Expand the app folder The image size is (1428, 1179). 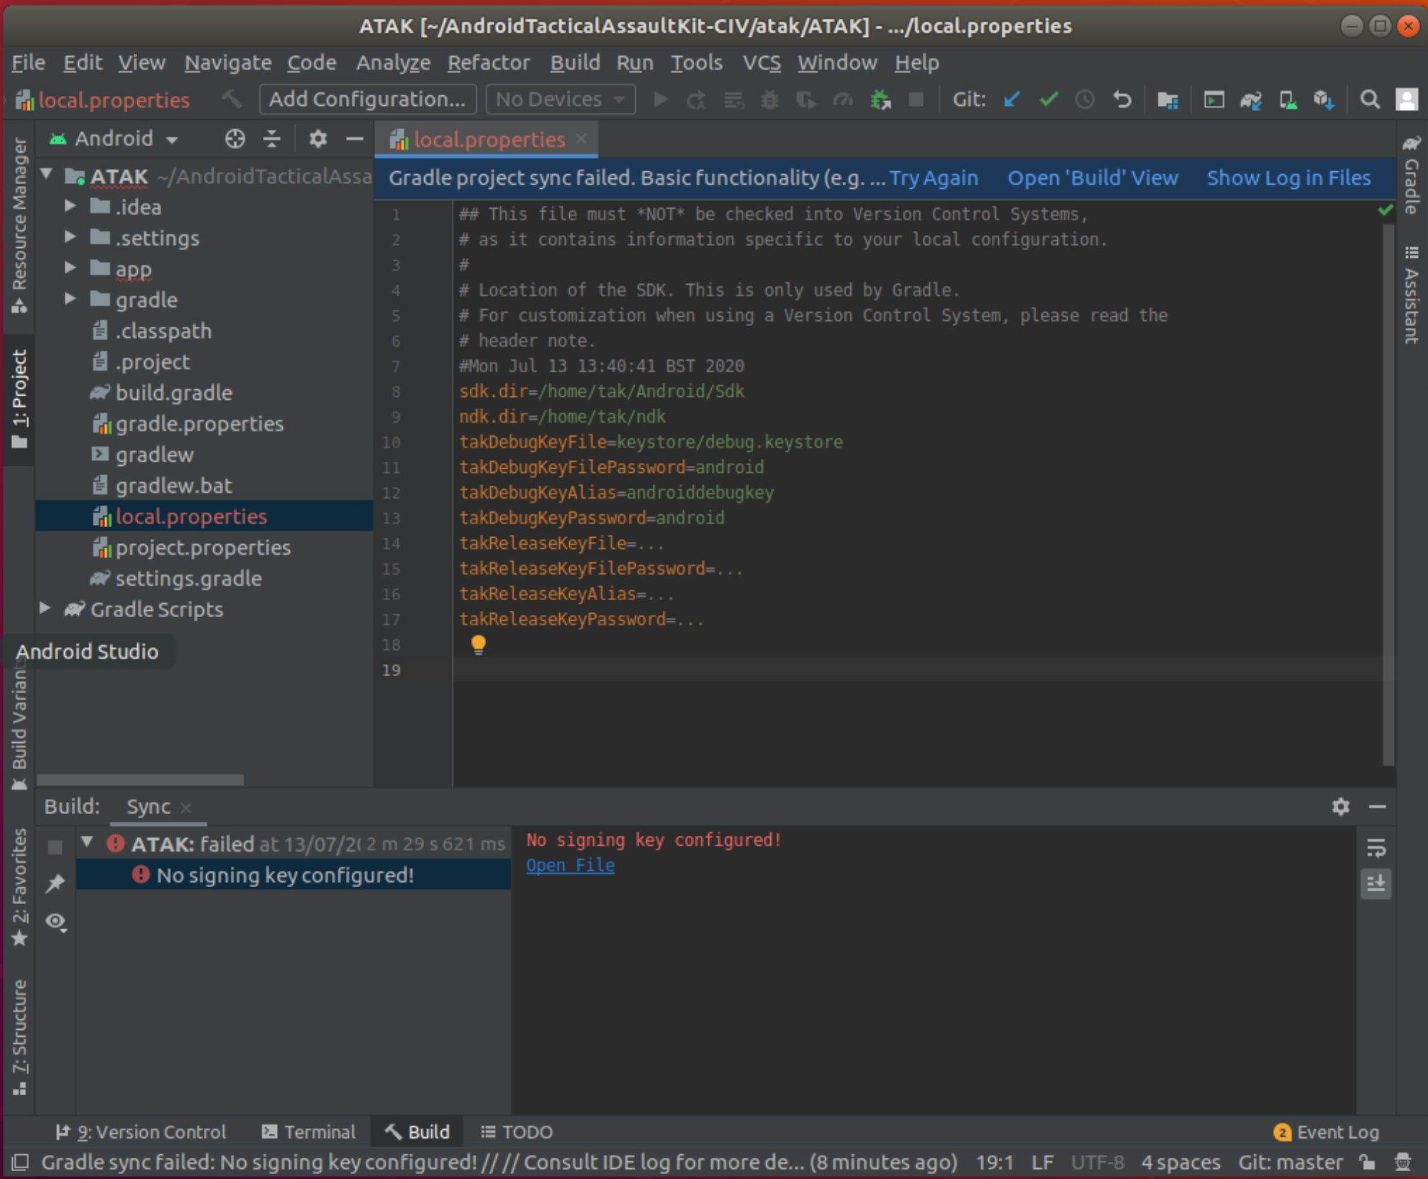[x=70, y=268]
